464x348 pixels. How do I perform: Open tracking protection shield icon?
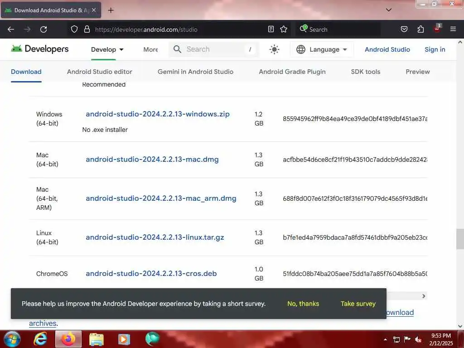click(74, 29)
